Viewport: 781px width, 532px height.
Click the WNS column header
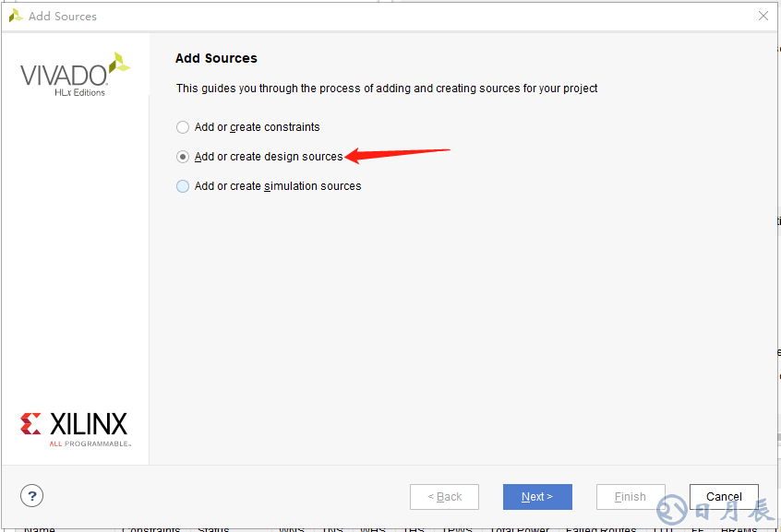tap(292, 529)
